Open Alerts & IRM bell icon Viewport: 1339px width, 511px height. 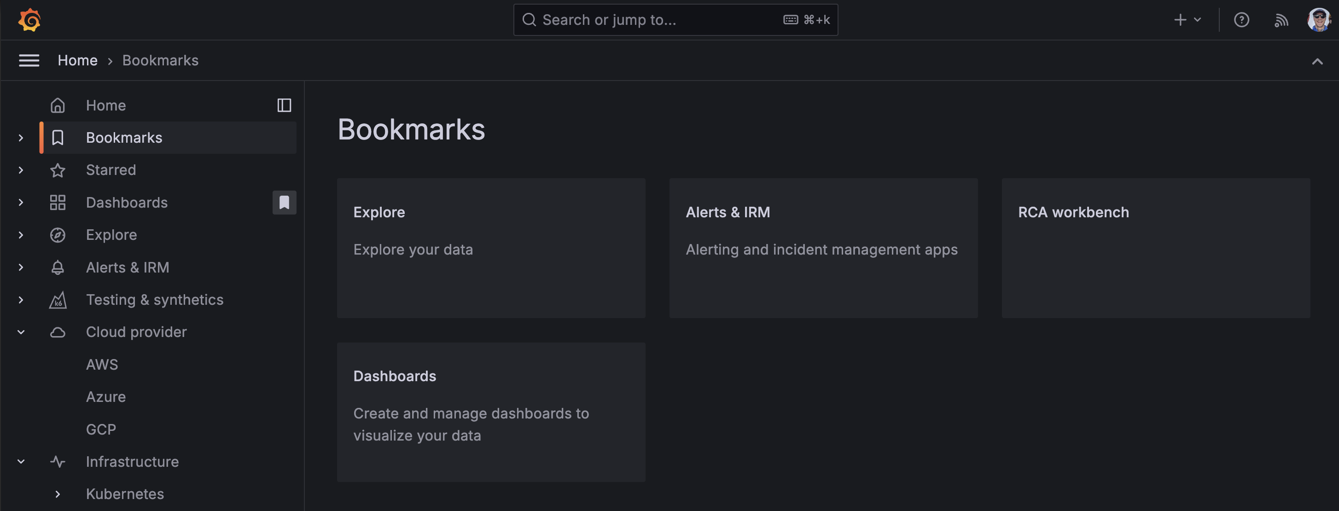tap(58, 267)
